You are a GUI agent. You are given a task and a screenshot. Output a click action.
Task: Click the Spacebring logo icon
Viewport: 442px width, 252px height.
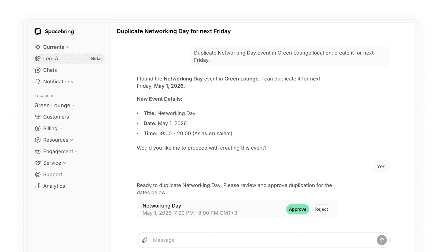tap(38, 31)
